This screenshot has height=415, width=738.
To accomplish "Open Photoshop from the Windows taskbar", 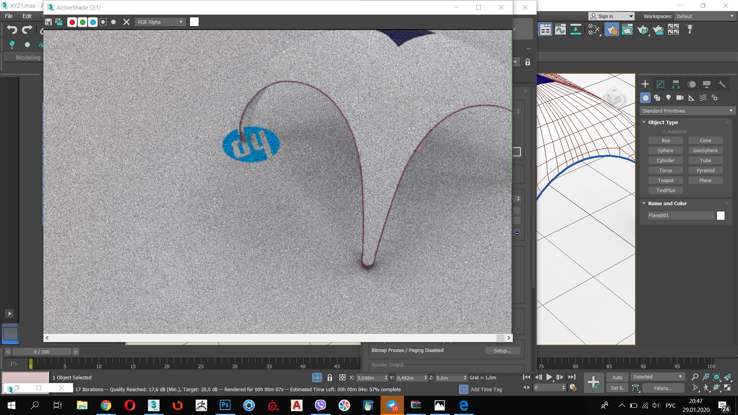I will point(225,405).
